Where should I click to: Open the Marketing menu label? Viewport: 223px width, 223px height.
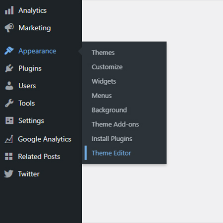(35, 28)
